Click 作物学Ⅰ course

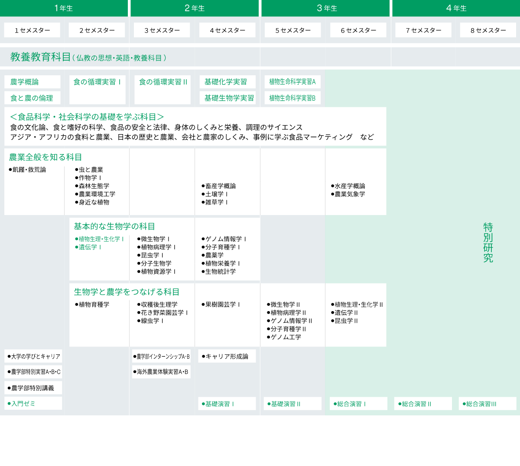(x=88, y=178)
